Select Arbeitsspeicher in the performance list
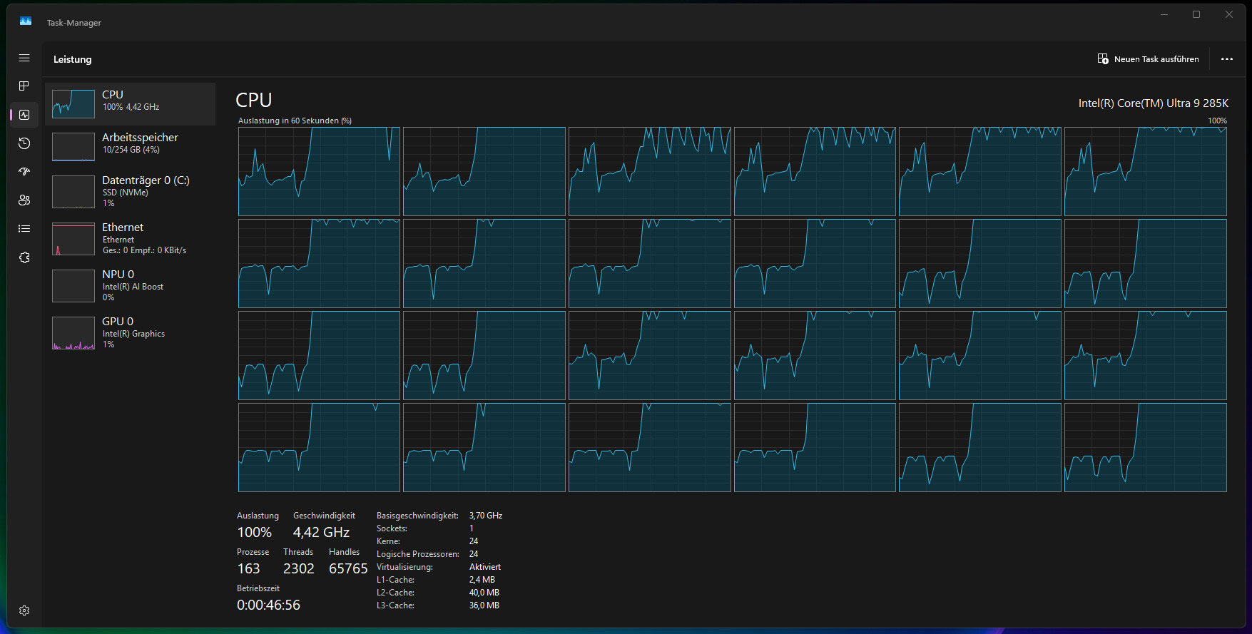 coord(131,147)
